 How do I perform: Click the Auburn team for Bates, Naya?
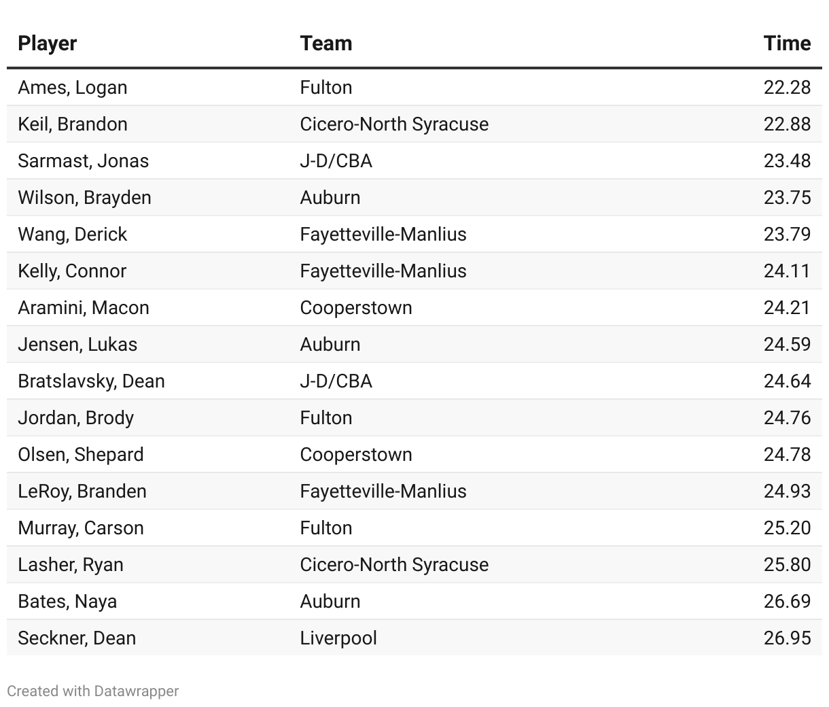(330, 602)
